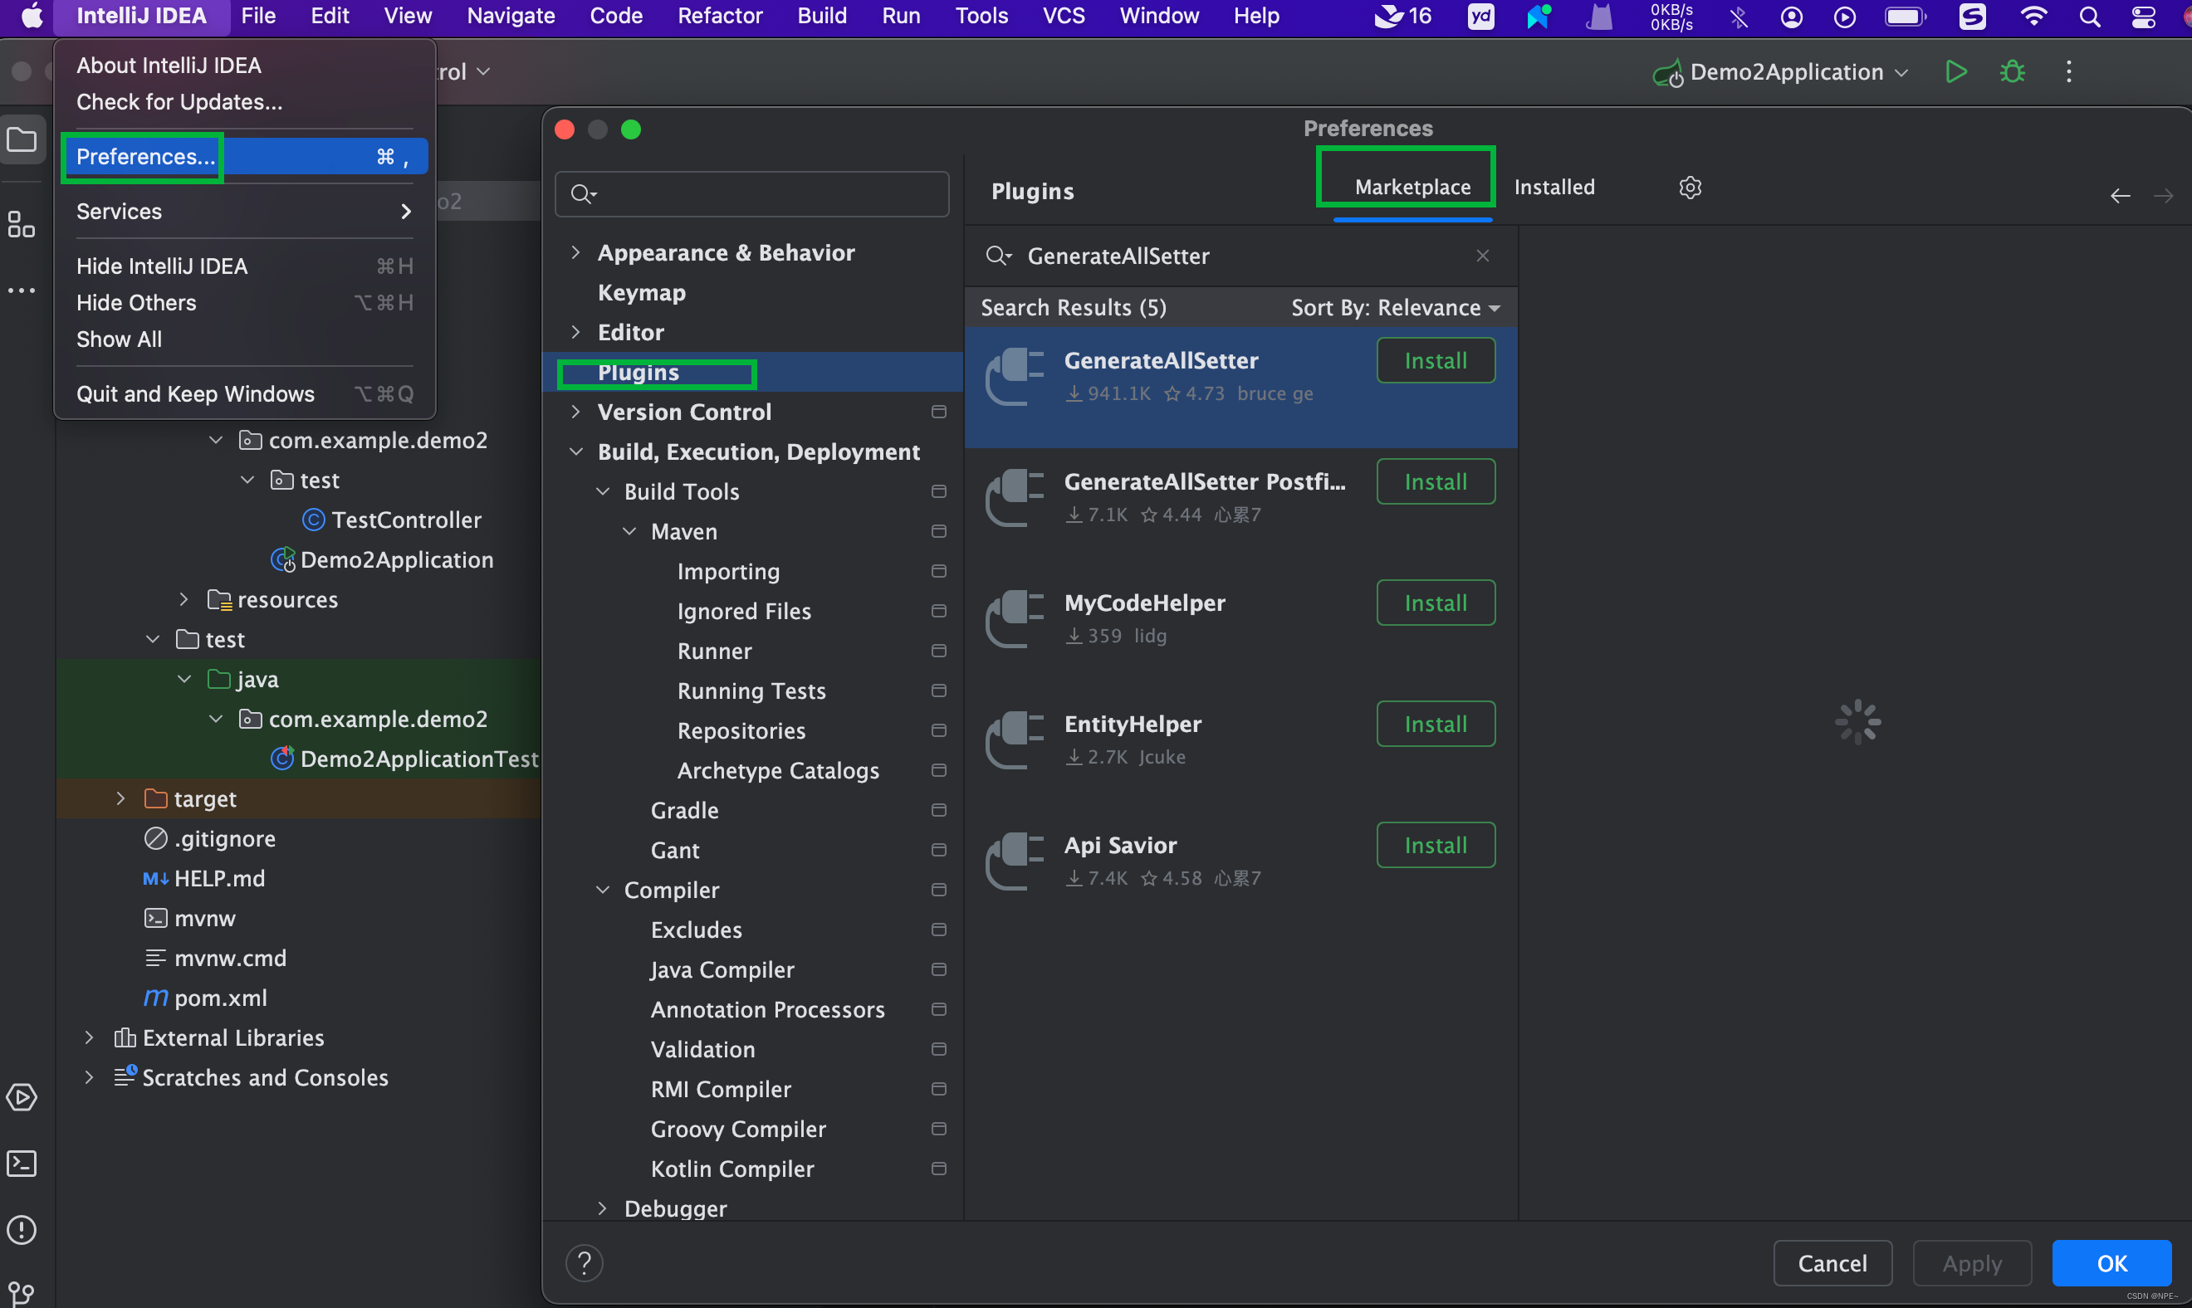Start debugging with the bug icon

(2012, 71)
